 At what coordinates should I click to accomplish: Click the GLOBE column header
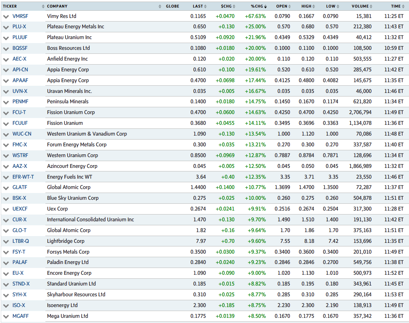(x=172, y=6)
